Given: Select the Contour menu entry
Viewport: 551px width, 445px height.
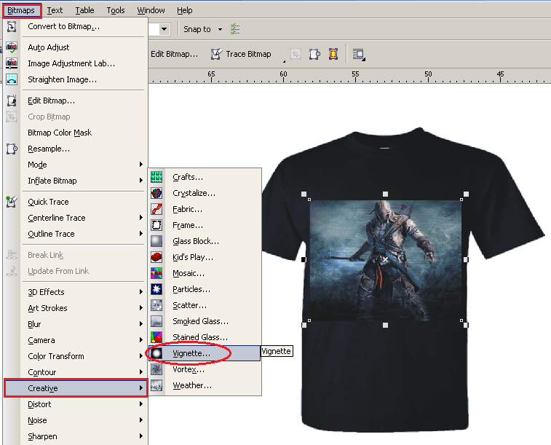Looking at the screenshot, I should point(76,372).
